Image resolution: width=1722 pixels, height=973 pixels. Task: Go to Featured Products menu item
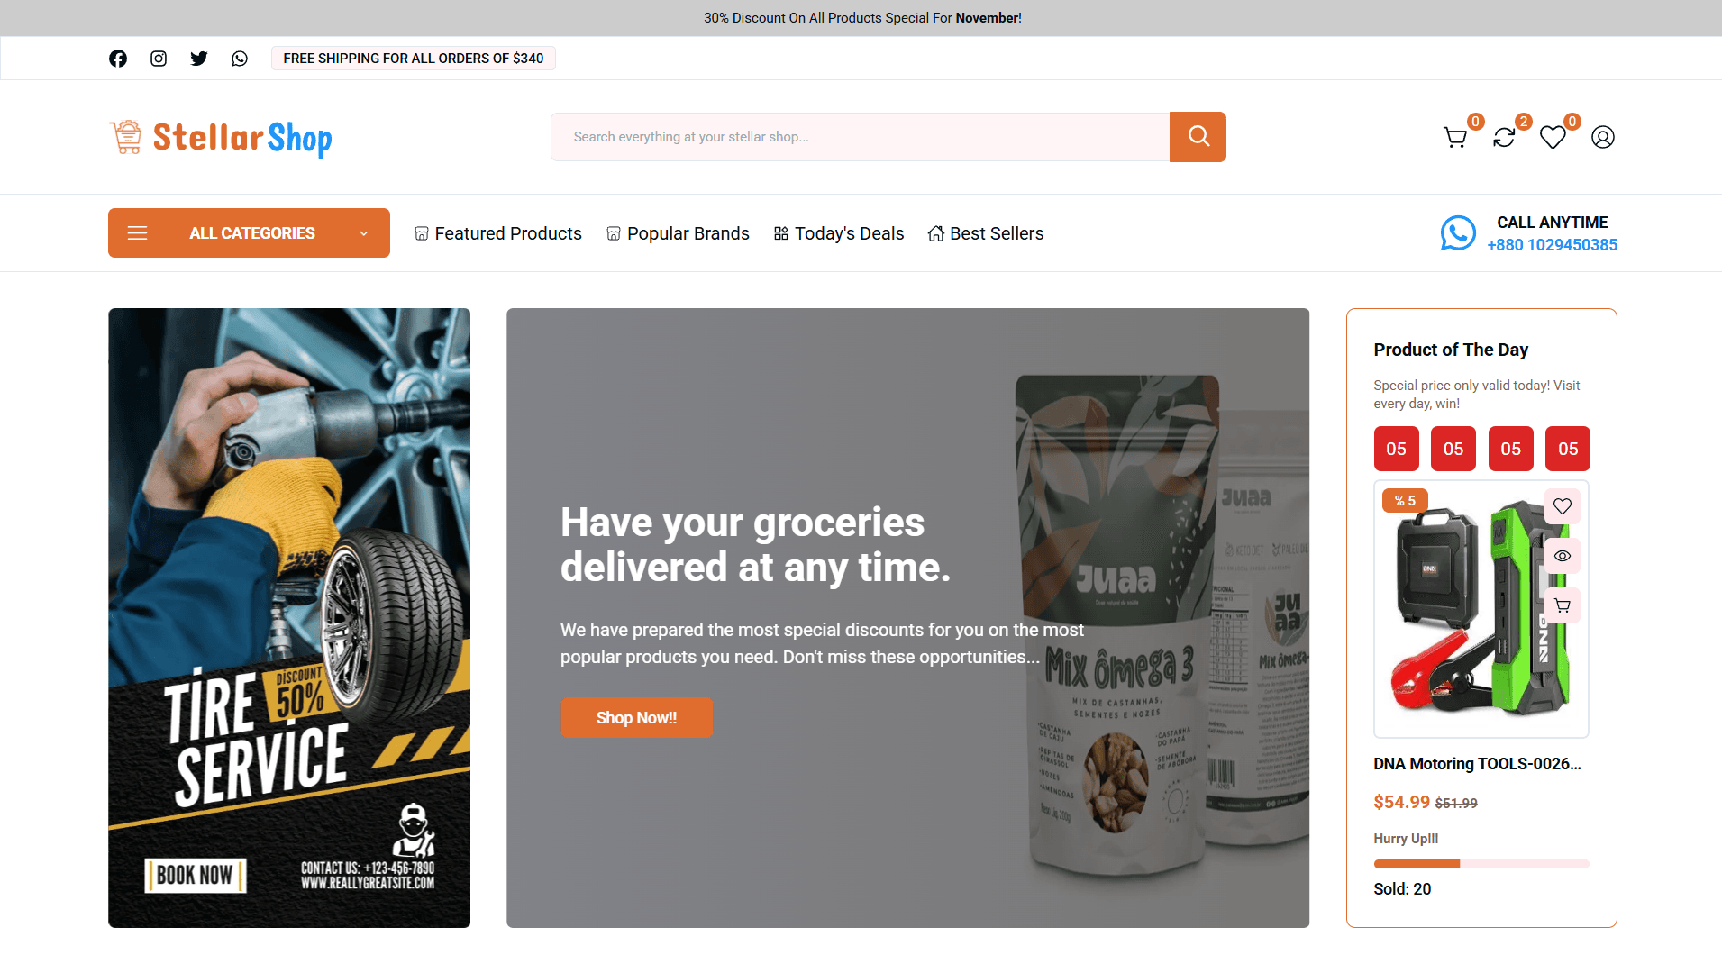click(x=498, y=233)
